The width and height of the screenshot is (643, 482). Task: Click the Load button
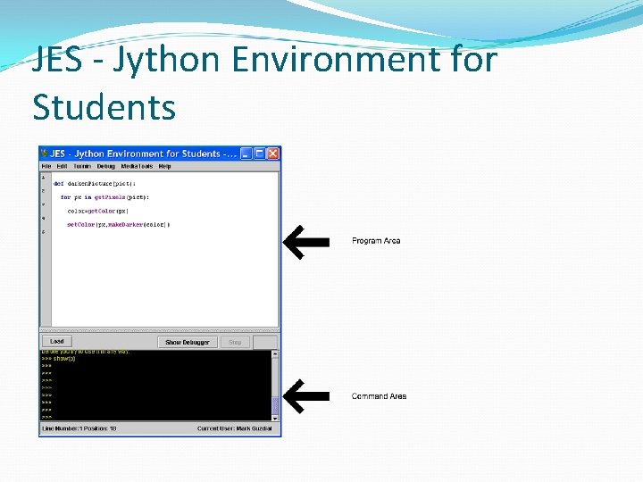(57, 341)
